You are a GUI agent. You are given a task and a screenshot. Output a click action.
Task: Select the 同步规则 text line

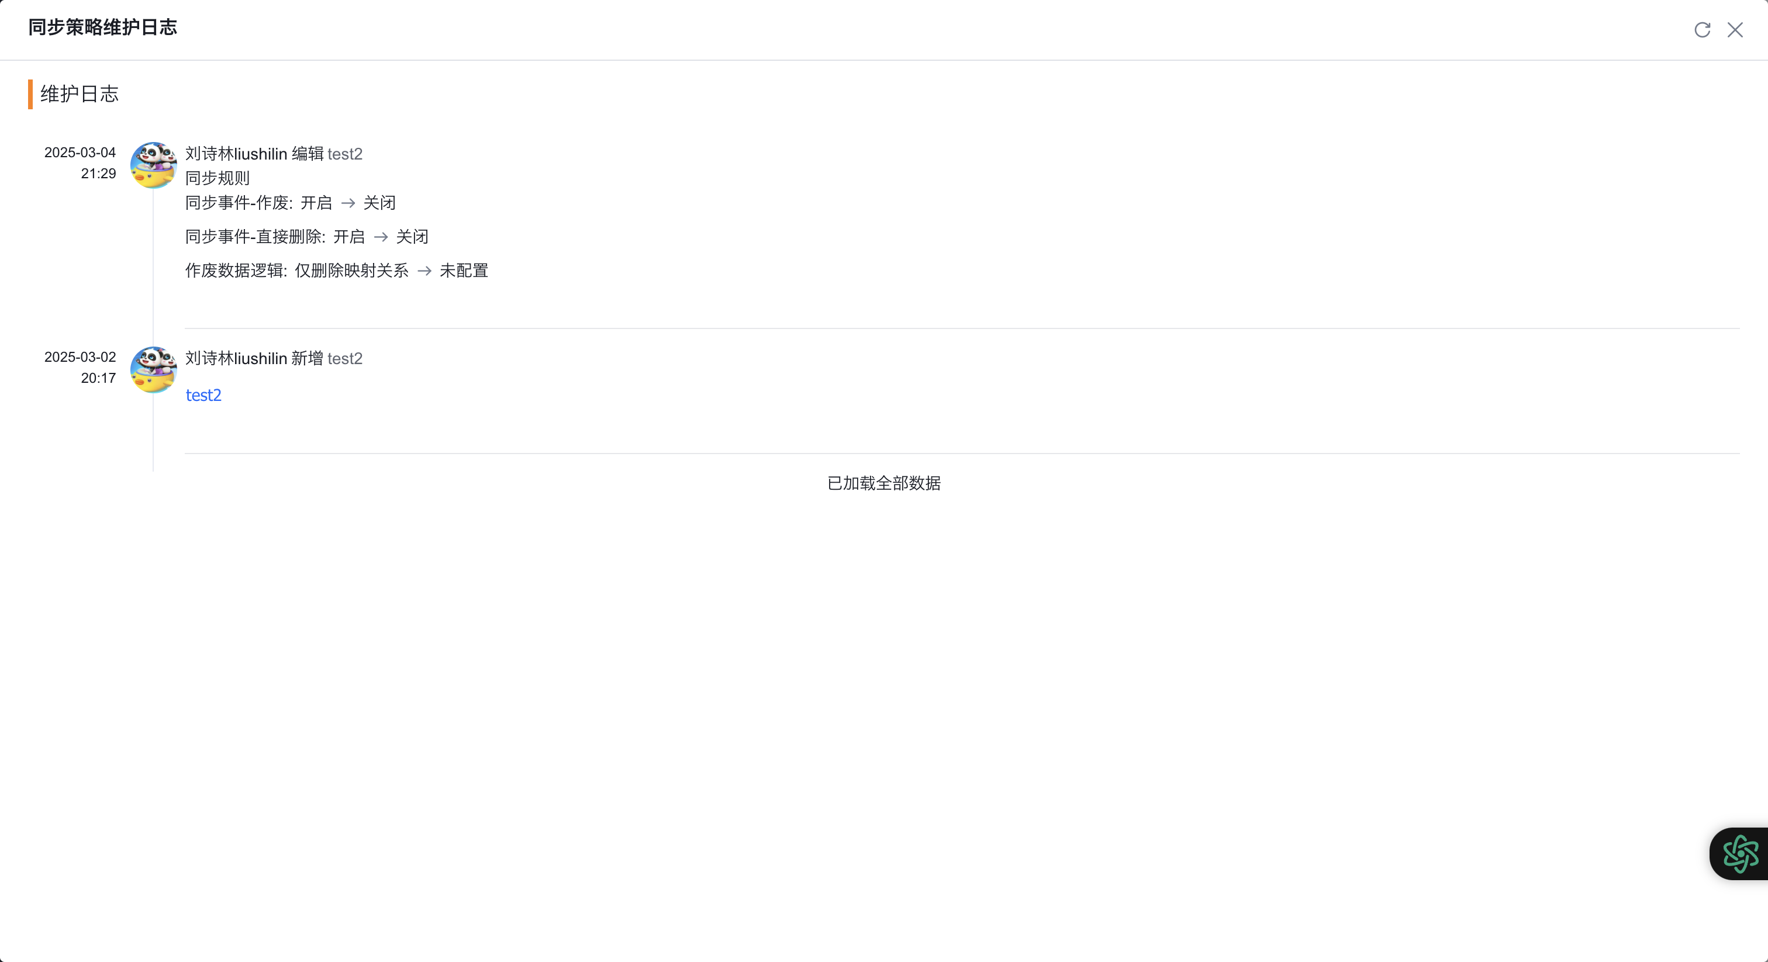coord(217,178)
